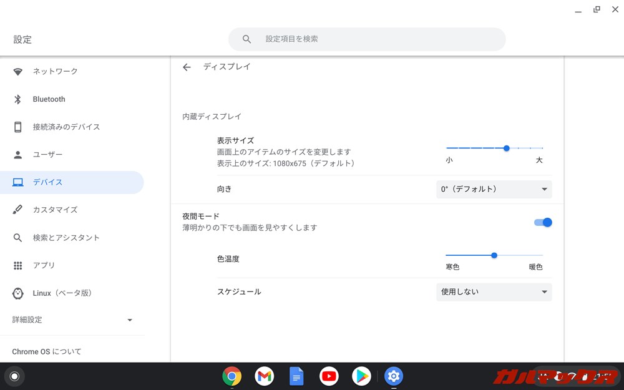624x390 pixels.
Task: Launch YouTube from the shelf
Action: point(329,376)
